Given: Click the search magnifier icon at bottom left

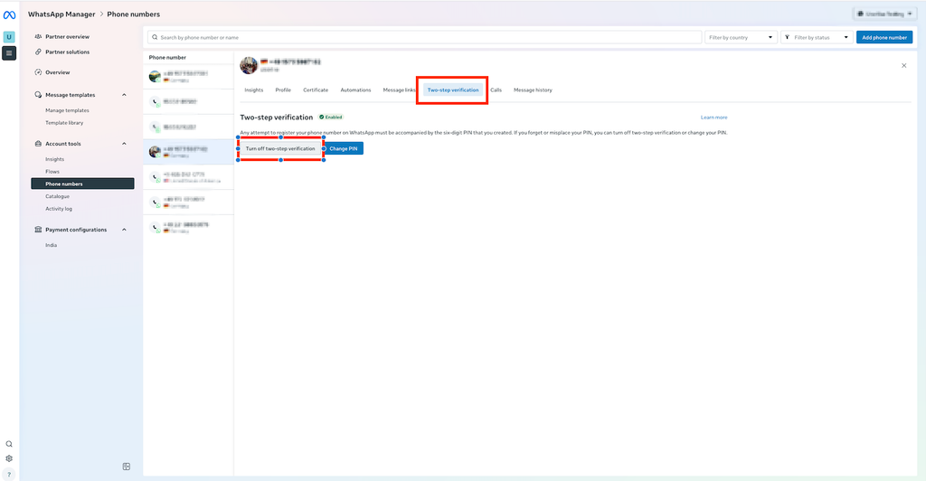Looking at the screenshot, I should 9,444.
